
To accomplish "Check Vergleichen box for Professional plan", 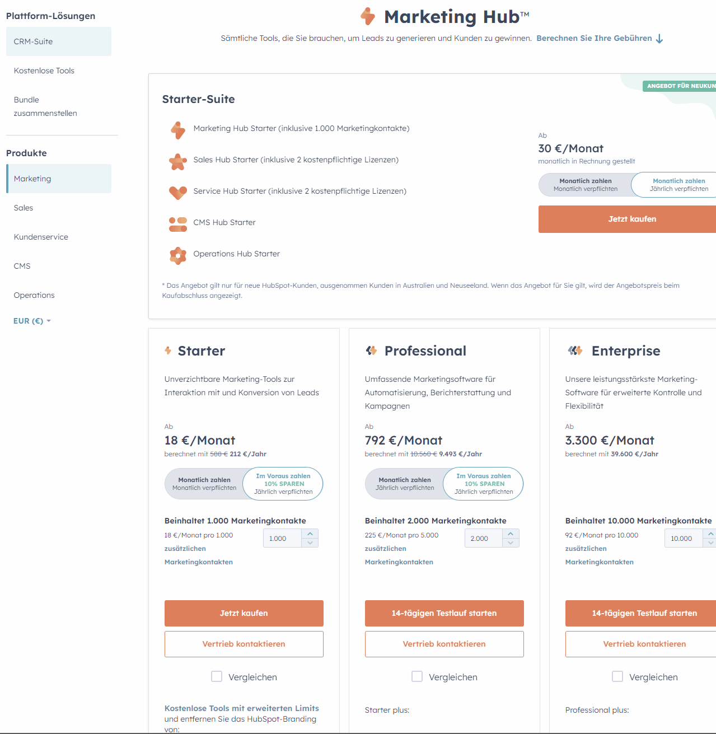I will pos(417,676).
